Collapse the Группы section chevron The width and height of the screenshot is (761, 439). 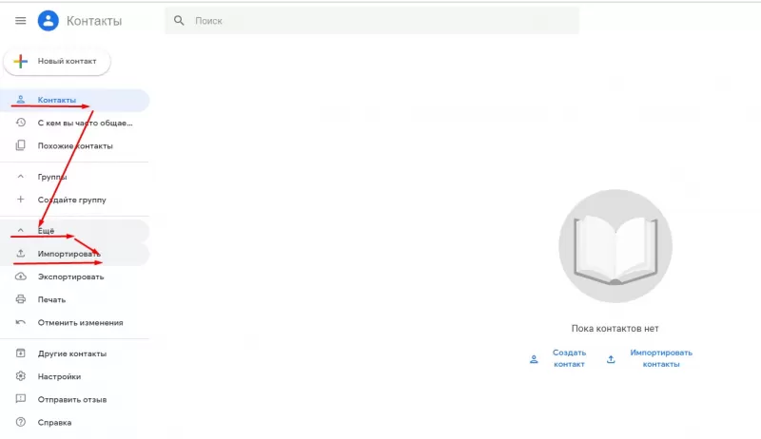pos(20,177)
